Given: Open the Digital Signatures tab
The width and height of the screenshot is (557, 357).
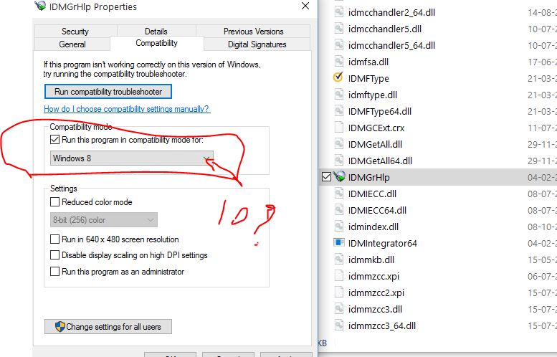Looking at the screenshot, I should click(257, 44).
